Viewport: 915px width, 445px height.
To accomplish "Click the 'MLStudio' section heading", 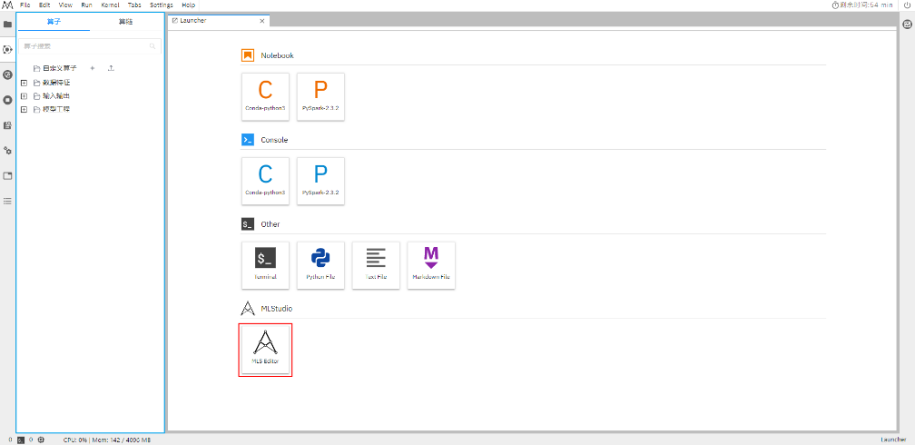I will [x=277, y=309].
